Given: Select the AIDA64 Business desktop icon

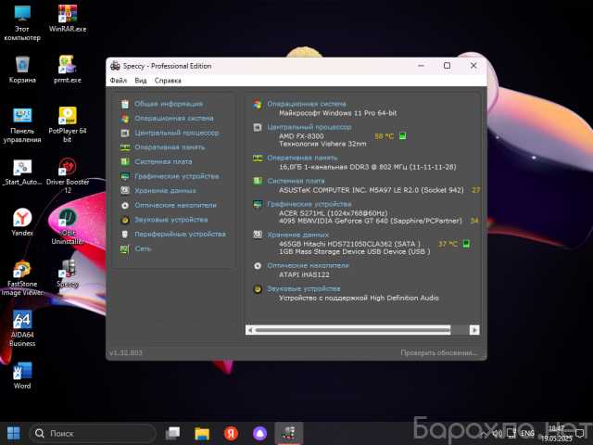Looking at the screenshot, I should click(22, 328).
